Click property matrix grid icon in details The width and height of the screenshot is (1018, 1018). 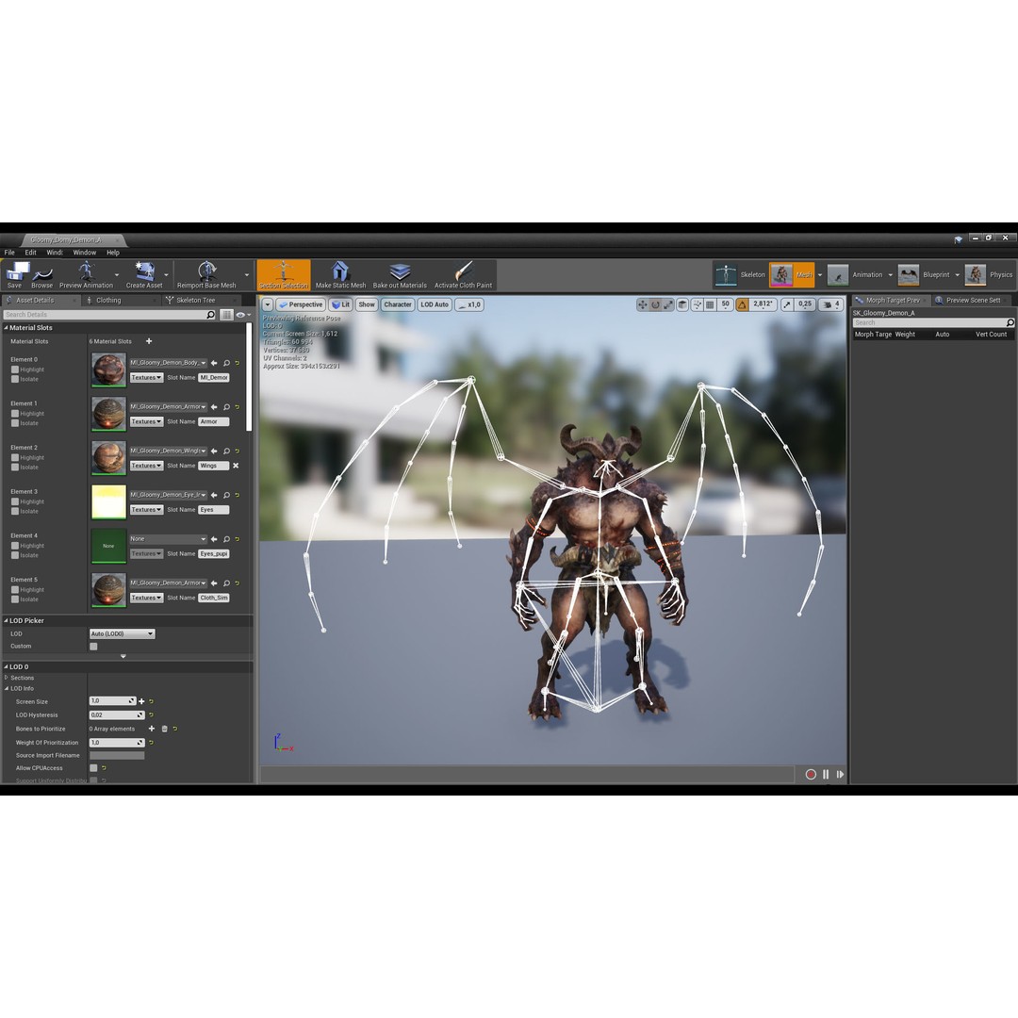[226, 315]
